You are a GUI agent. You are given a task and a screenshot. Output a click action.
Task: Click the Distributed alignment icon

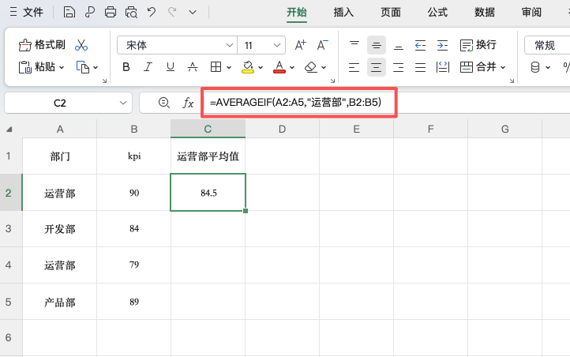(442, 67)
